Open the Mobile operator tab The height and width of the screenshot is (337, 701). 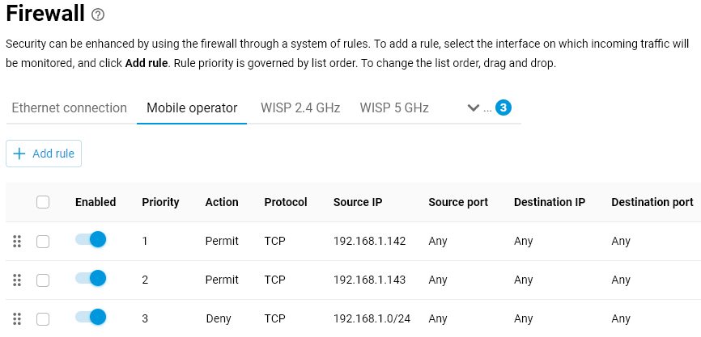[x=192, y=107]
